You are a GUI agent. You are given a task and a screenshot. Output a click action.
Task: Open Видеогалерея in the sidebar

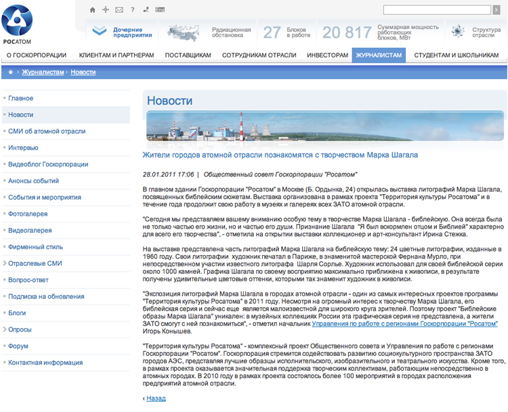tap(30, 230)
